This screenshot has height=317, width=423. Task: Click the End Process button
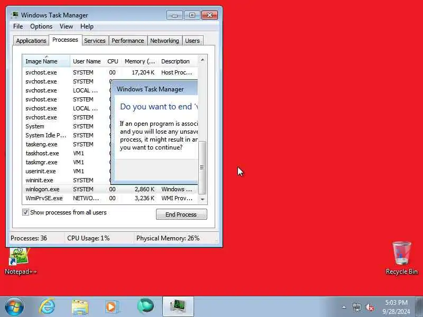click(181, 215)
